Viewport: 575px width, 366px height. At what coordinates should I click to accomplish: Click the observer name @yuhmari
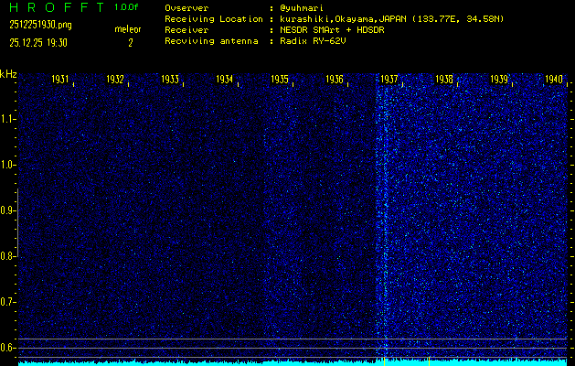(x=302, y=8)
